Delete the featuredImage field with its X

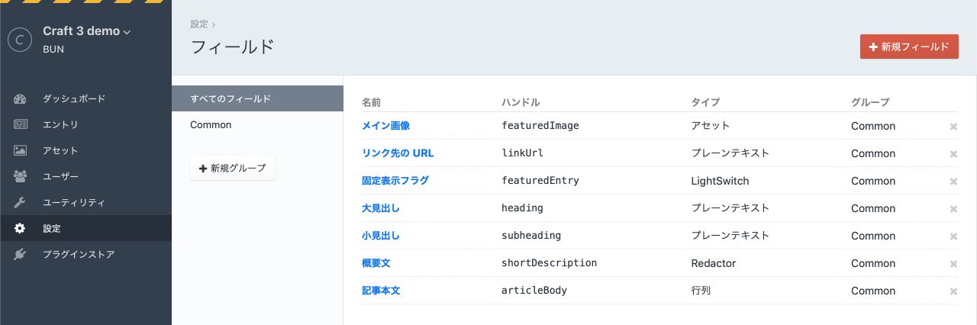(953, 127)
